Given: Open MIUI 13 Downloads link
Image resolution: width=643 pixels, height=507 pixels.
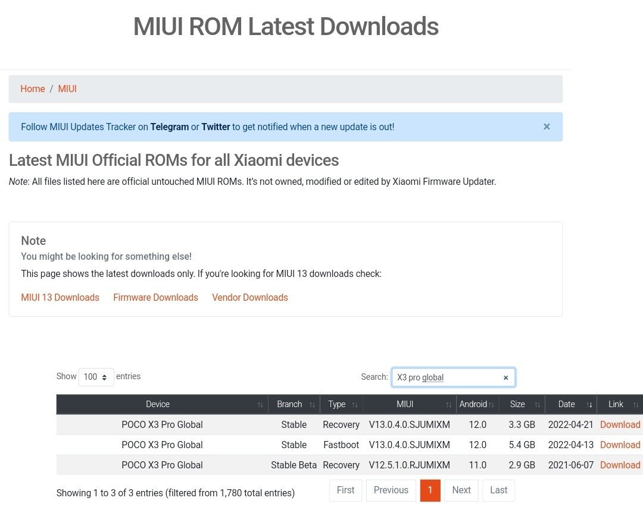Looking at the screenshot, I should (60, 297).
